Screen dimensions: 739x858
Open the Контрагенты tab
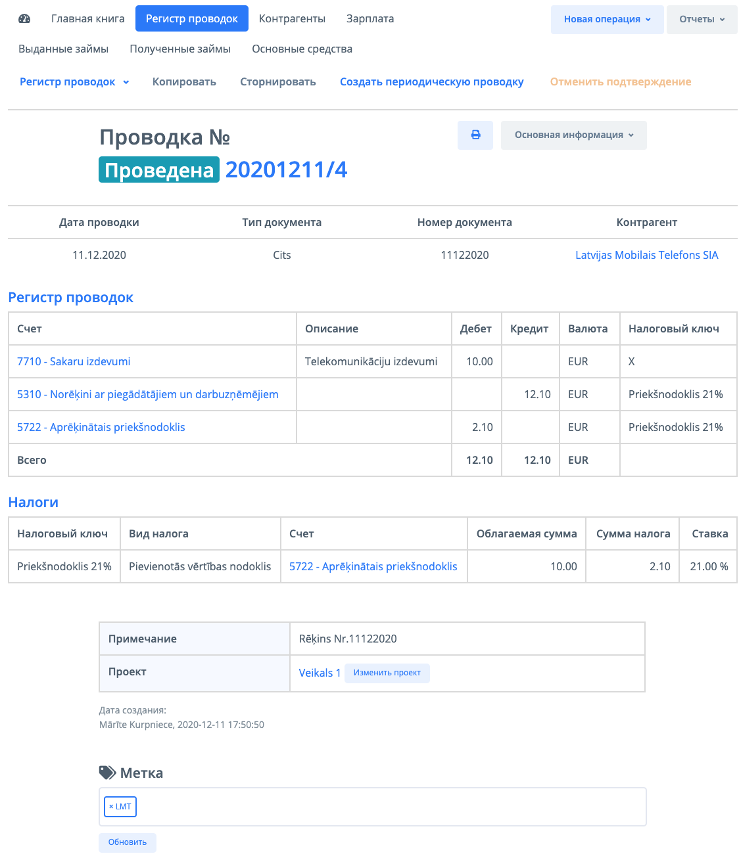pyautogui.click(x=292, y=18)
